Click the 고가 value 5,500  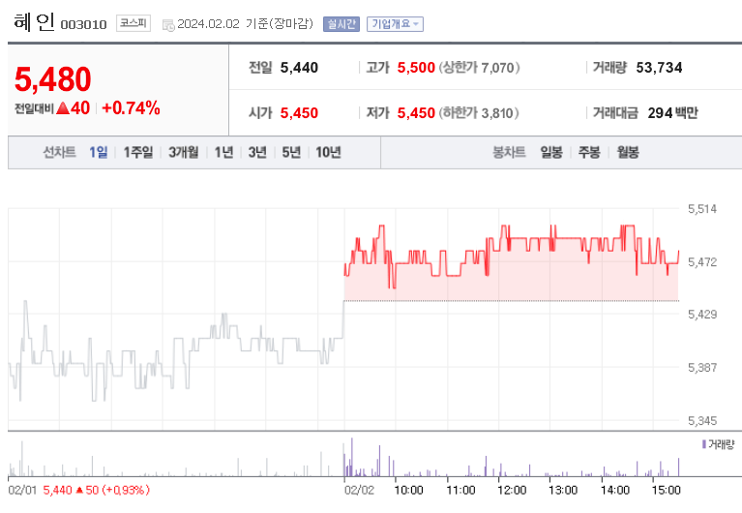coord(416,68)
